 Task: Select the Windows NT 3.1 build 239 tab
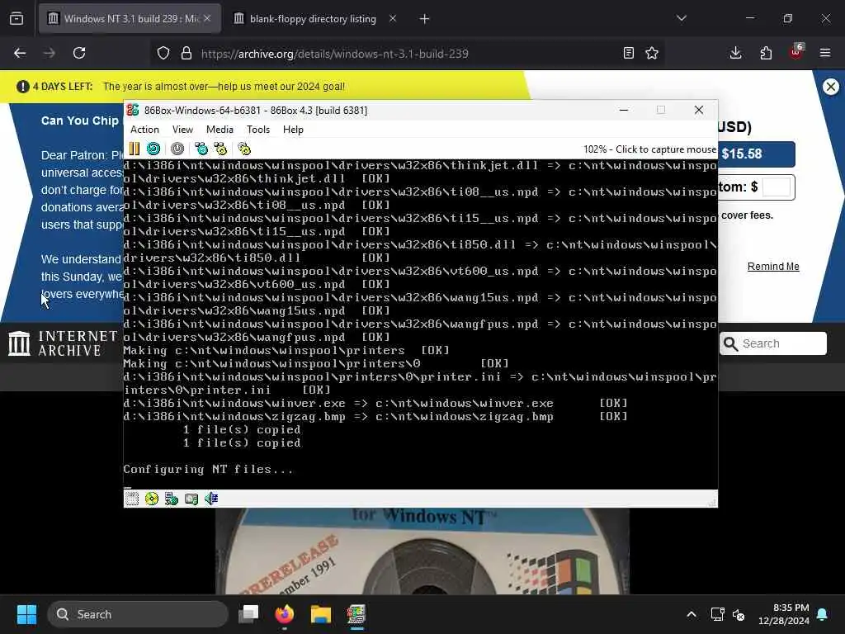pyautogui.click(x=130, y=19)
